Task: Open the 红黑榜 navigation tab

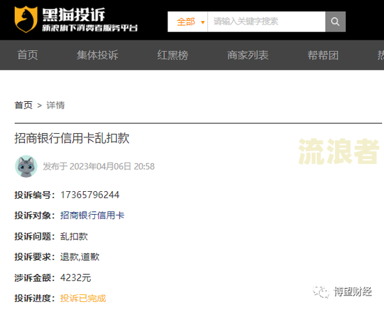Action: (172, 55)
